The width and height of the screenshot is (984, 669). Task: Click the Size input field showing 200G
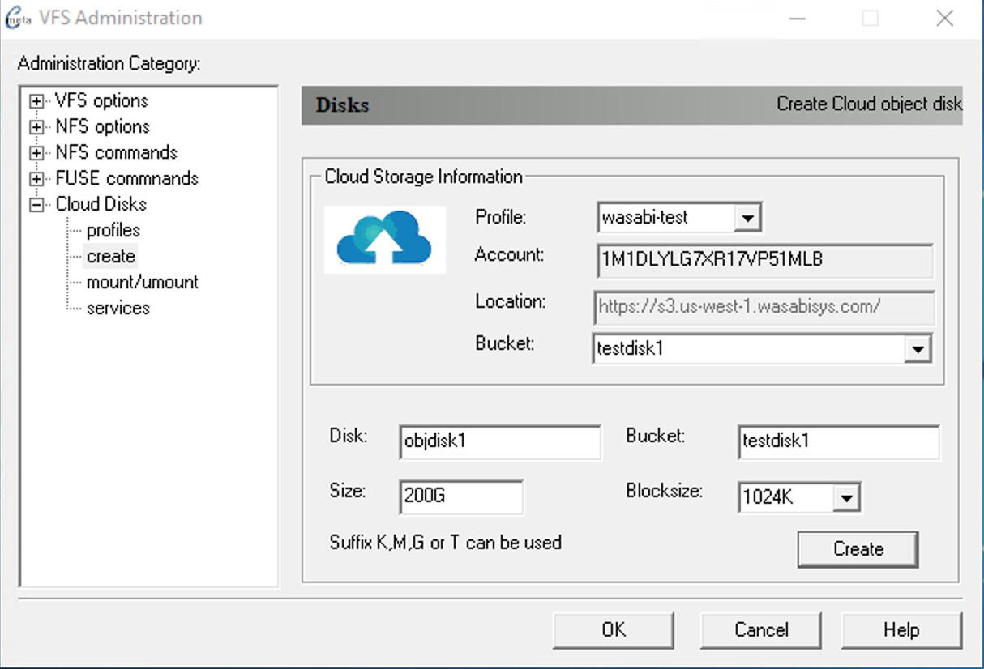click(460, 497)
